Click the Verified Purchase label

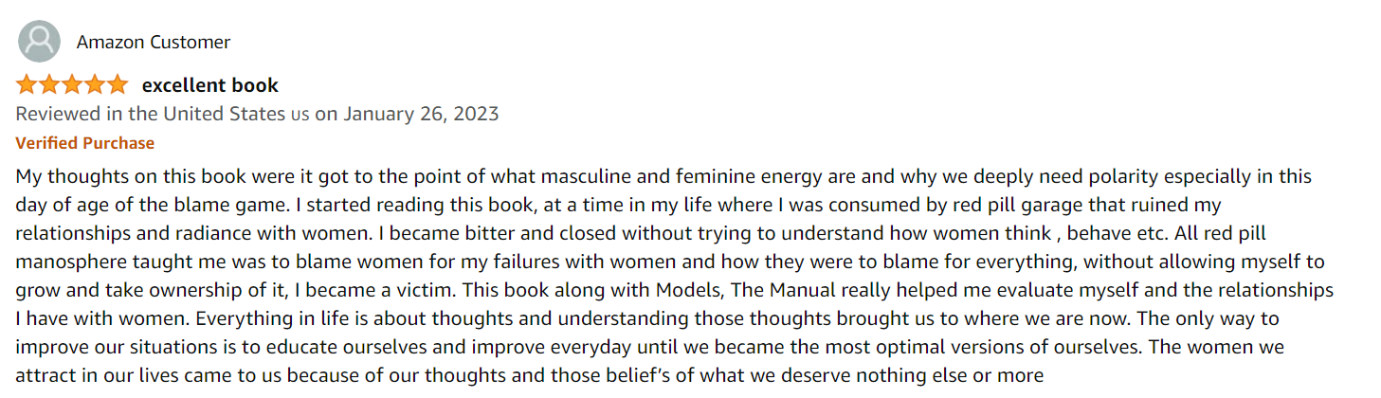(x=85, y=143)
